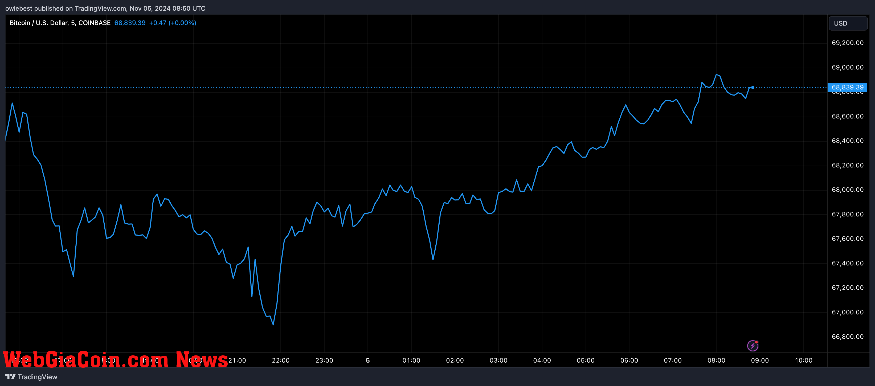Viewport: 875px width, 386px height.
Task: Click the 66,800.00 price axis label
Action: tap(848, 337)
